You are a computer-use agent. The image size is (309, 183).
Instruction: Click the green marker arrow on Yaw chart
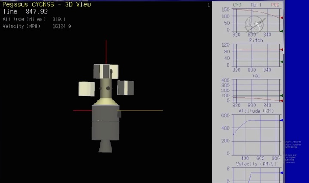pyautogui.click(x=281, y=96)
